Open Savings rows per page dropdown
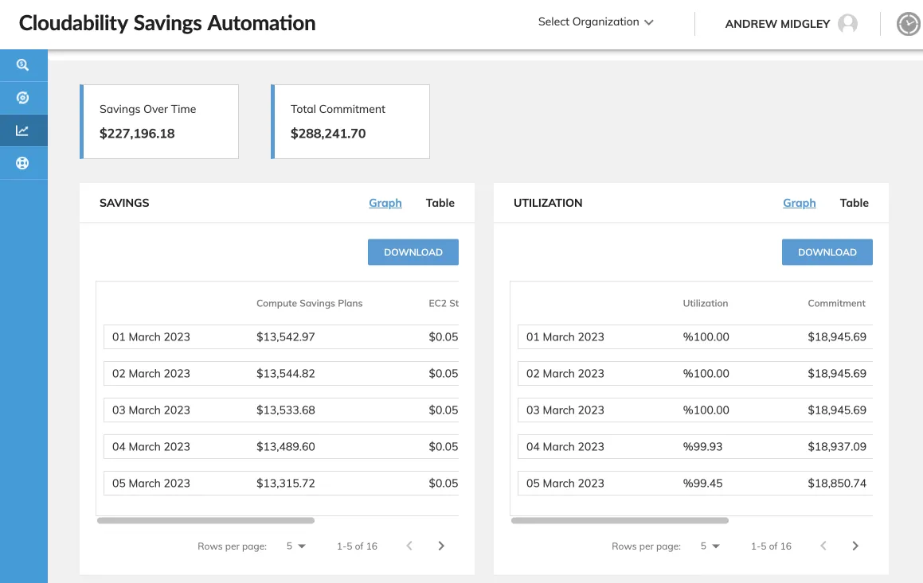923x583 pixels. click(296, 546)
